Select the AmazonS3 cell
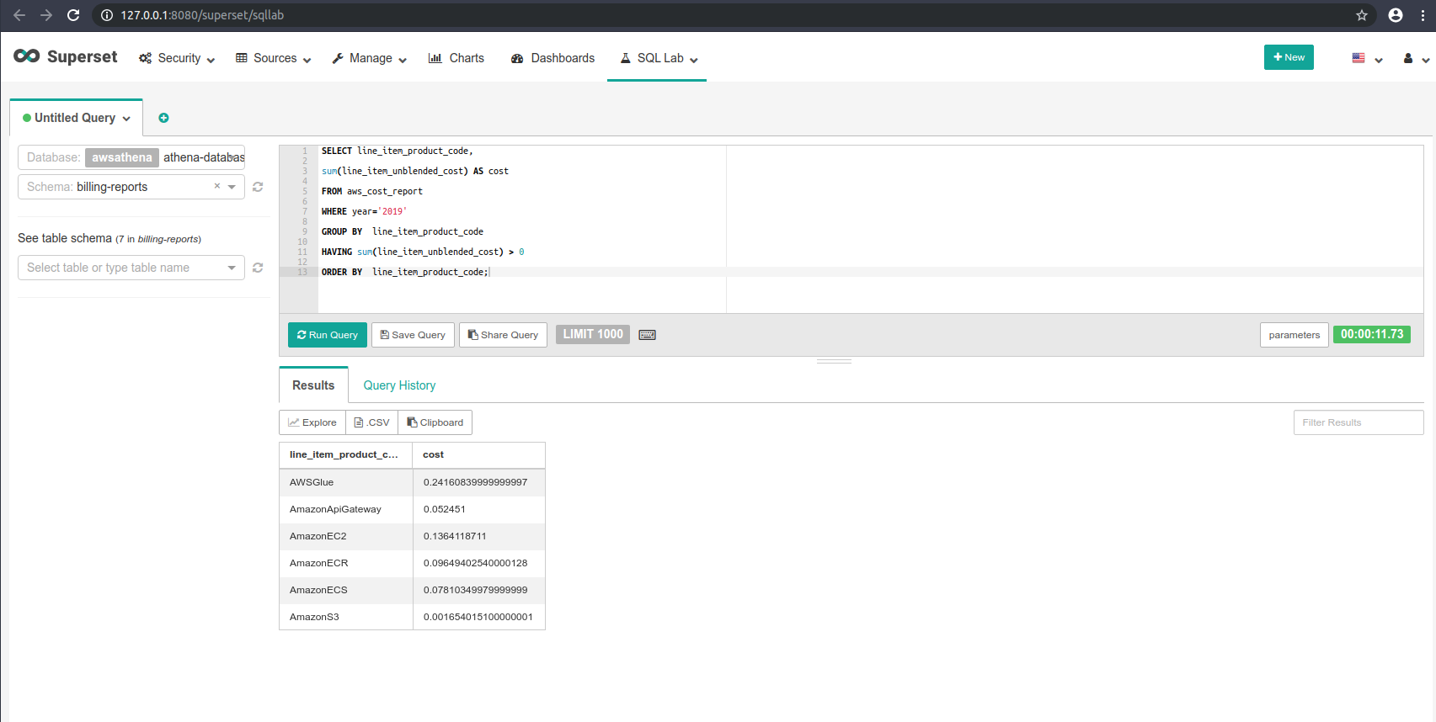 point(346,617)
